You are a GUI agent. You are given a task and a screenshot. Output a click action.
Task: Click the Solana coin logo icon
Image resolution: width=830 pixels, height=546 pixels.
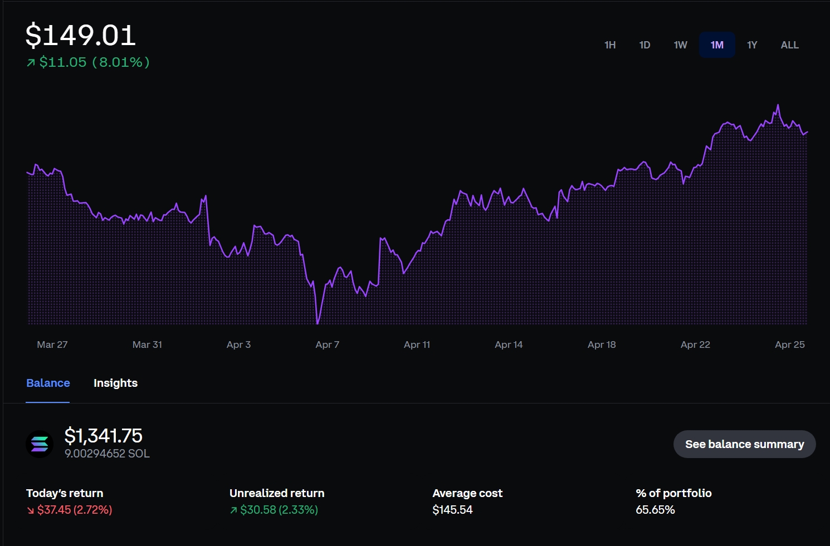40,444
